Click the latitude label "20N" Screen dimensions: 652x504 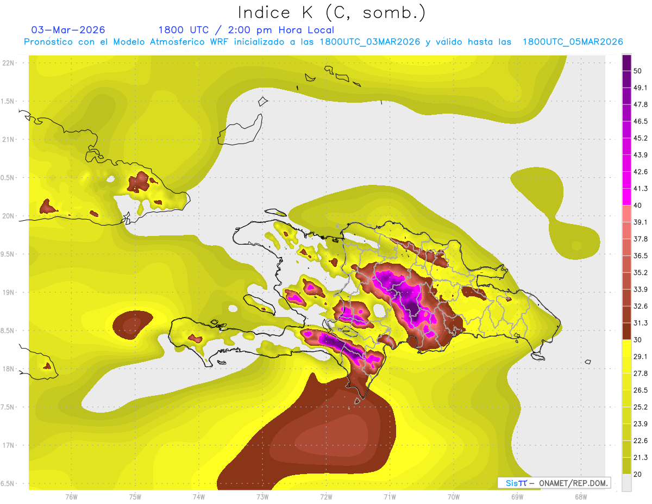(x=9, y=216)
